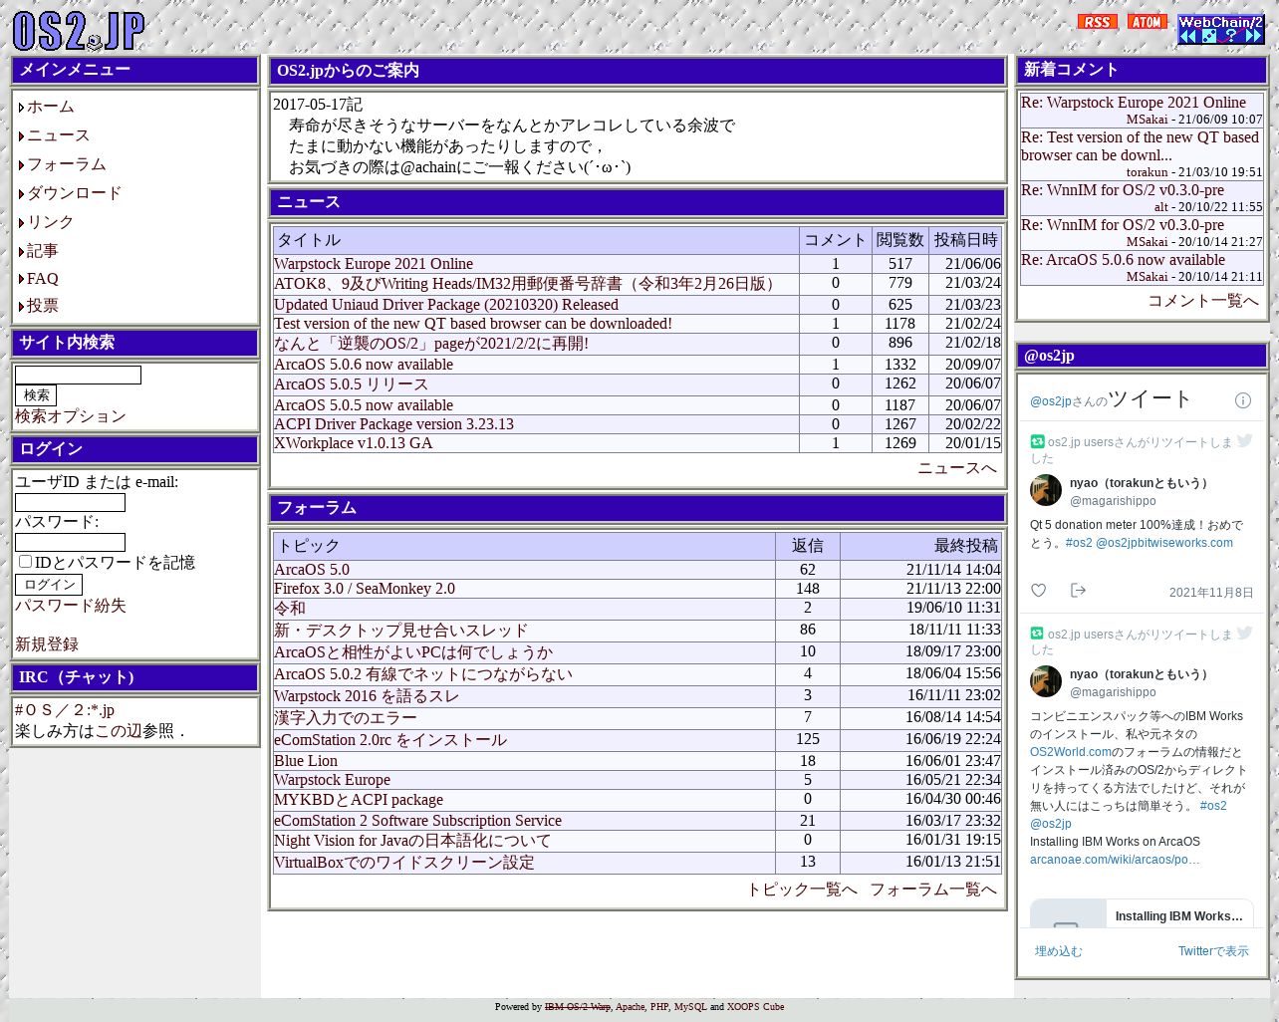Click retweet icon on first tweet
Viewport: 1279px width, 1022px height.
(x=1037, y=441)
